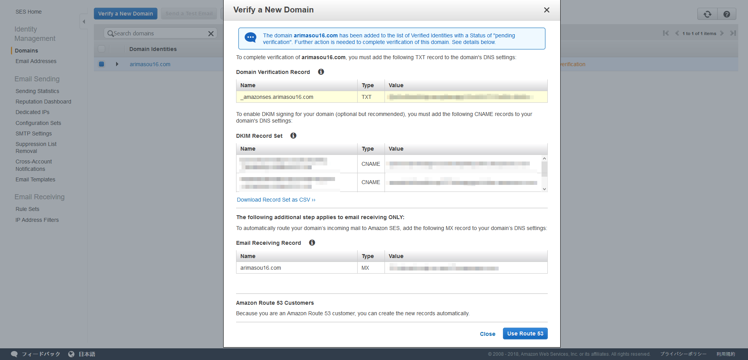Viewport: 748px width, 360px height.
Task: Toggle the select-all domains checkbox
Action: click(x=102, y=49)
